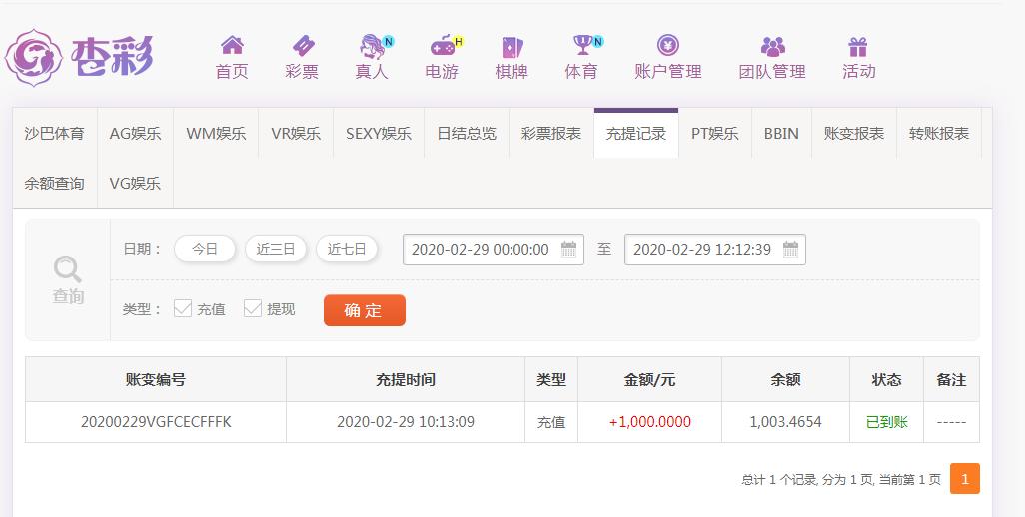Select the 棋牌 cards icon
Screen dimensions: 1025x517
click(512, 47)
